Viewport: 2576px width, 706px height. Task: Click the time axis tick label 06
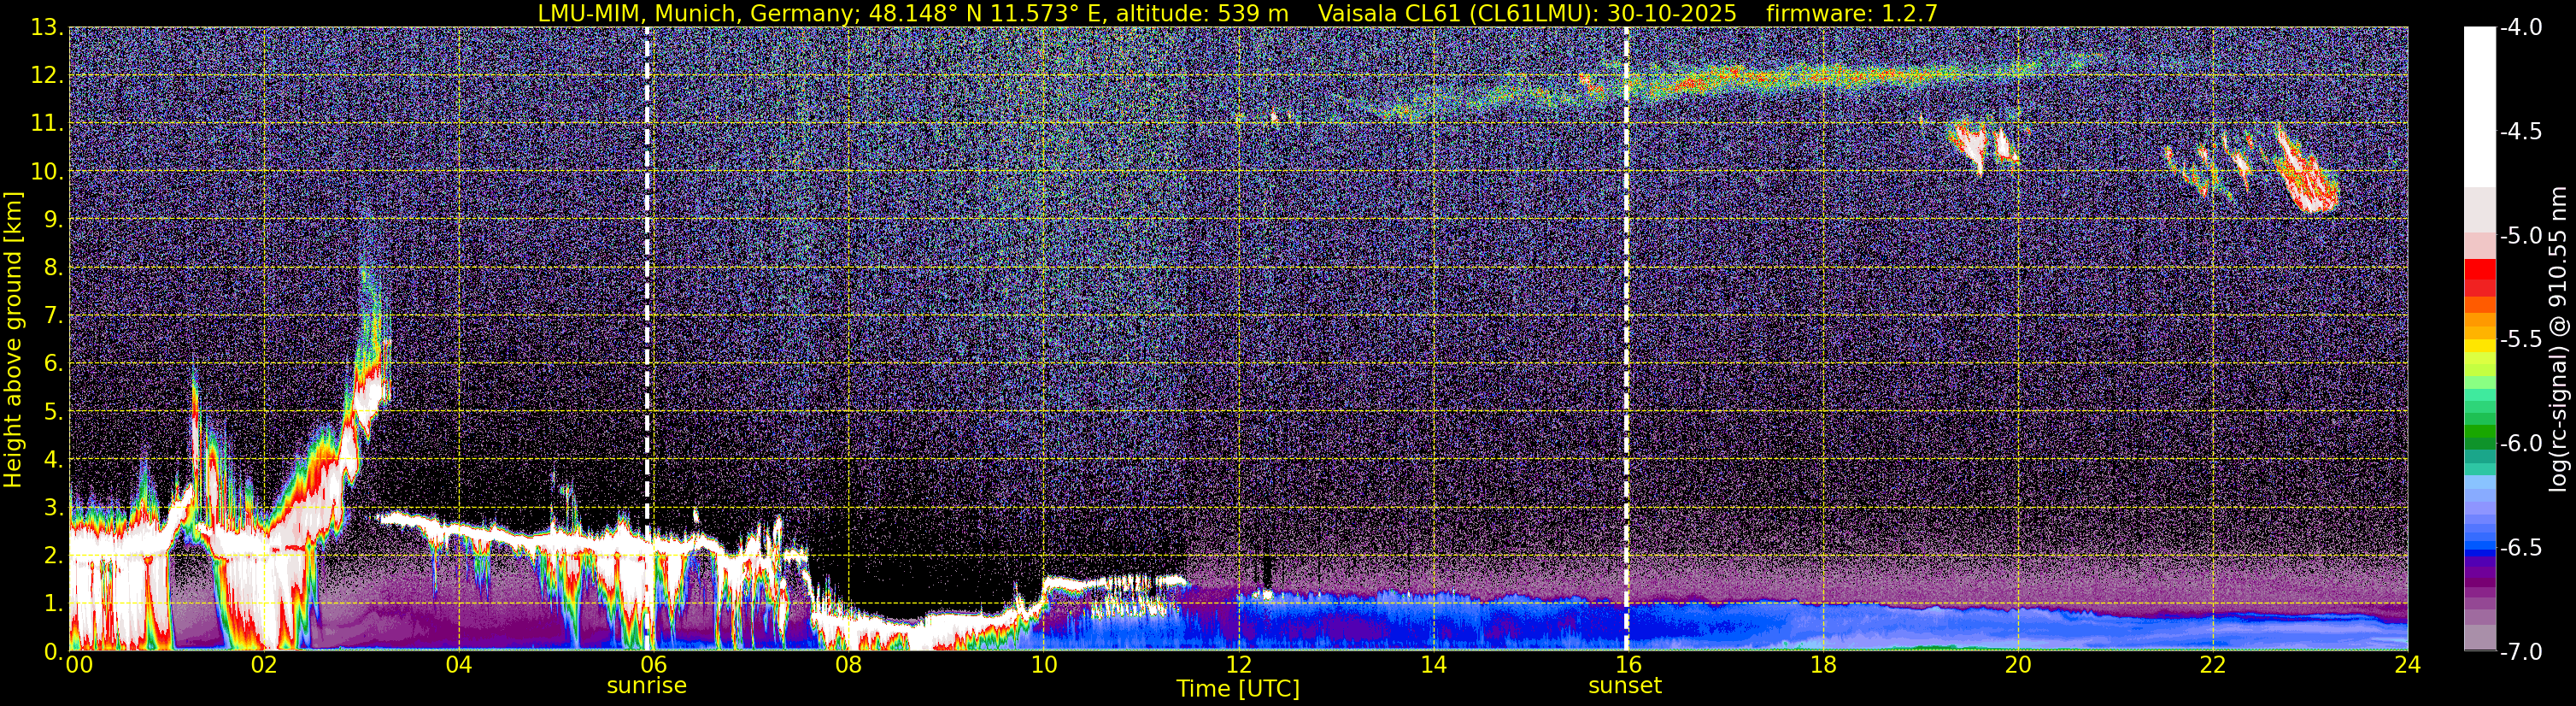coord(653,665)
